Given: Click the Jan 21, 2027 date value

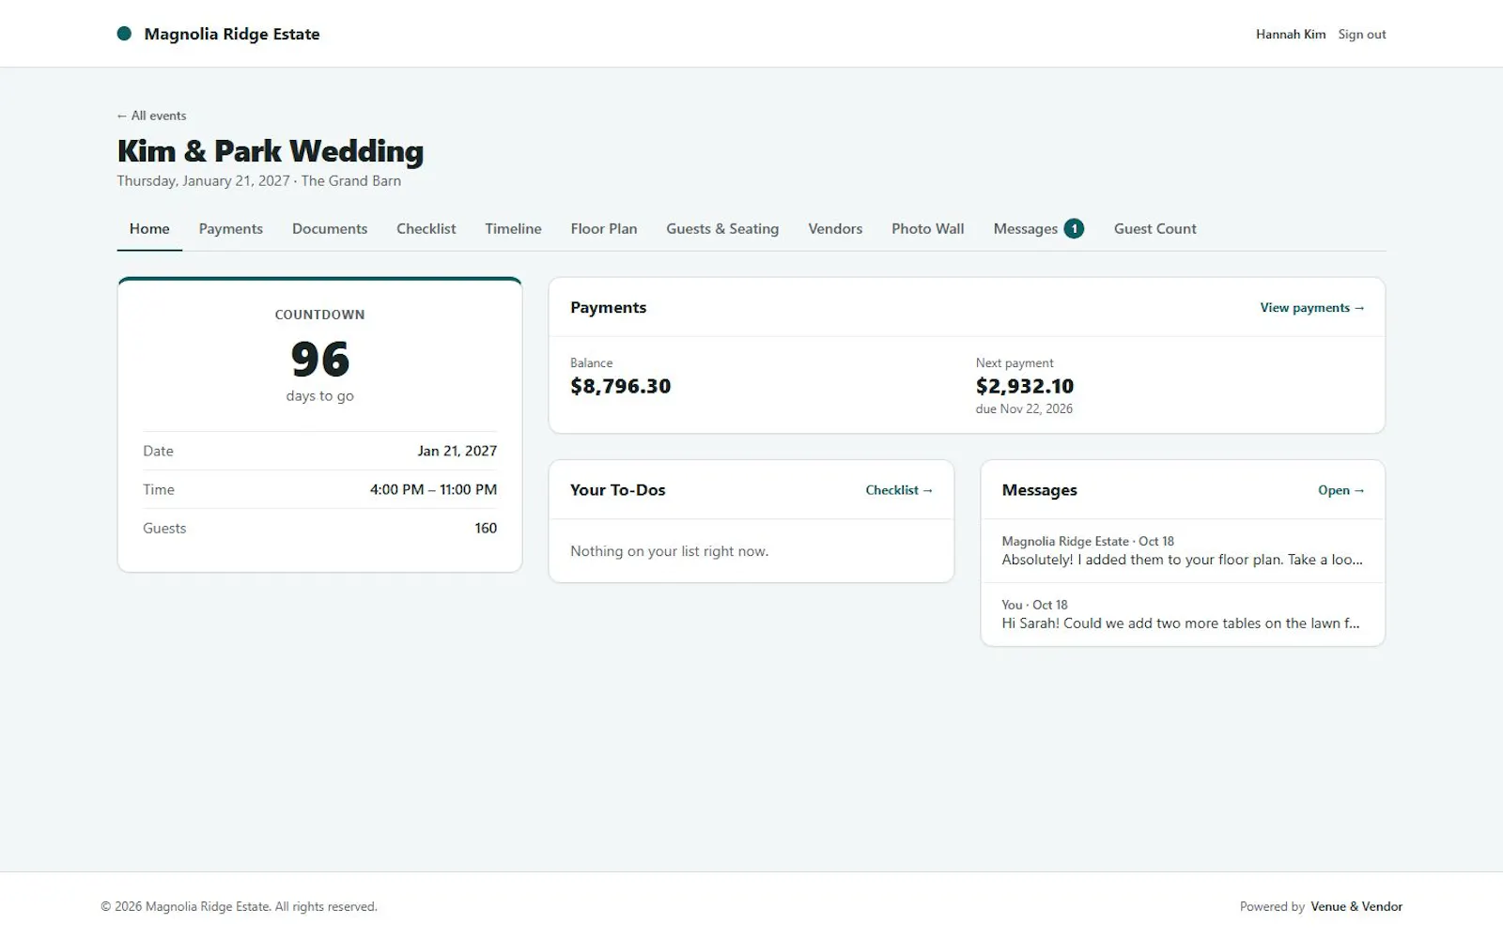Looking at the screenshot, I should point(457,451).
